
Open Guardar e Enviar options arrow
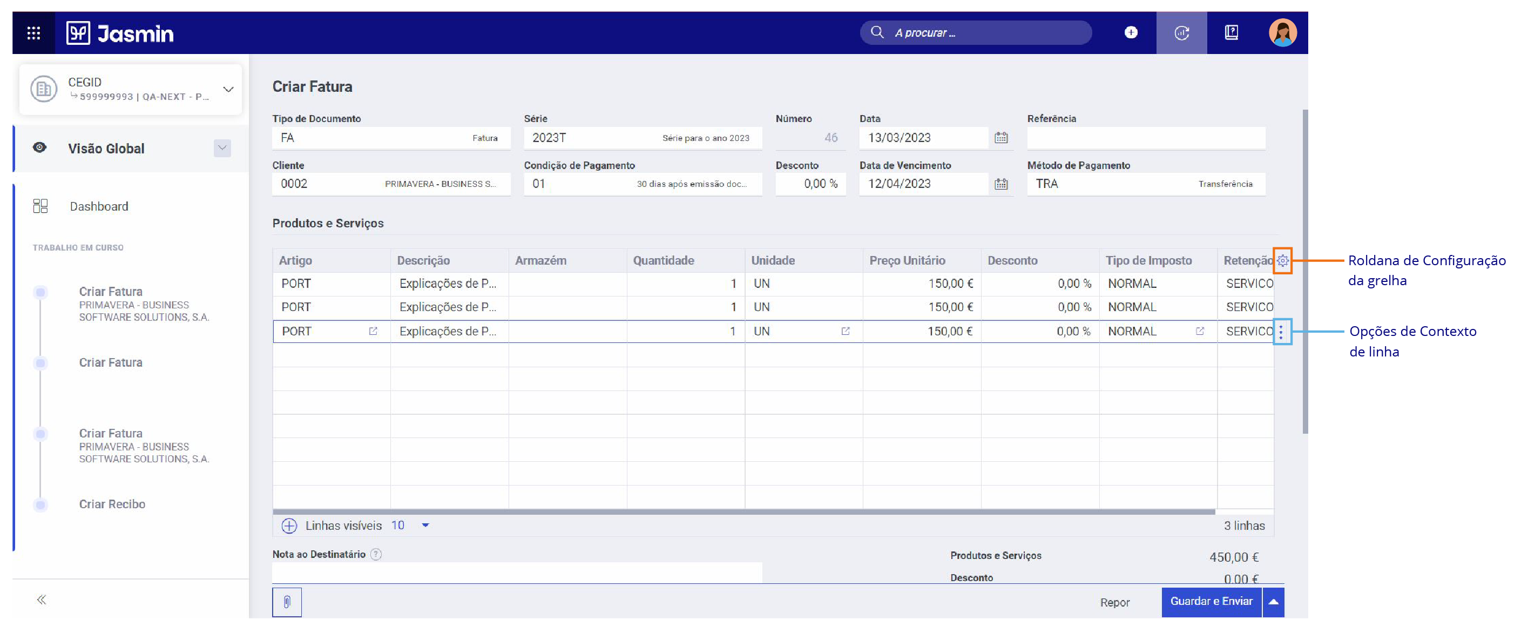[x=1273, y=602]
